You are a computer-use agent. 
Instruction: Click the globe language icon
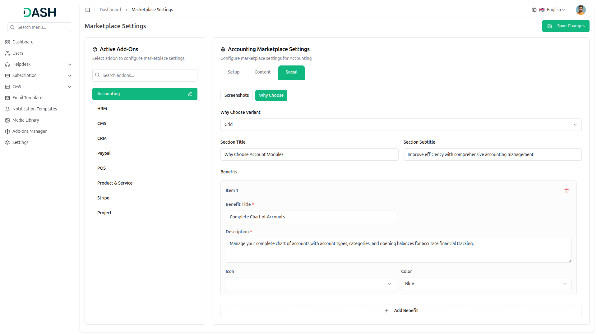[534, 10]
